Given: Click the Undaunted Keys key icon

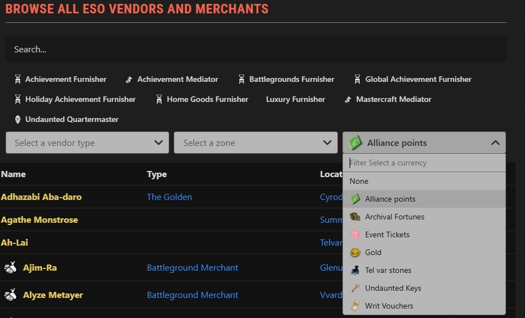Looking at the screenshot, I should pos(355,288).
